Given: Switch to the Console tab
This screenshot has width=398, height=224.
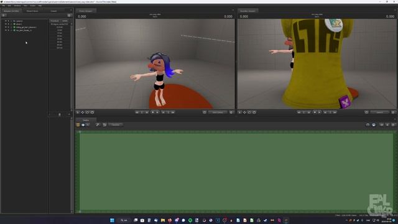Looking at the screenshot, I should pos(53,11).
